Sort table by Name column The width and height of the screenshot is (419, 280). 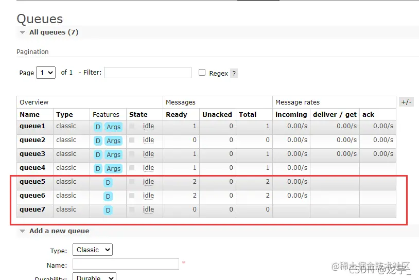[30, 114]
